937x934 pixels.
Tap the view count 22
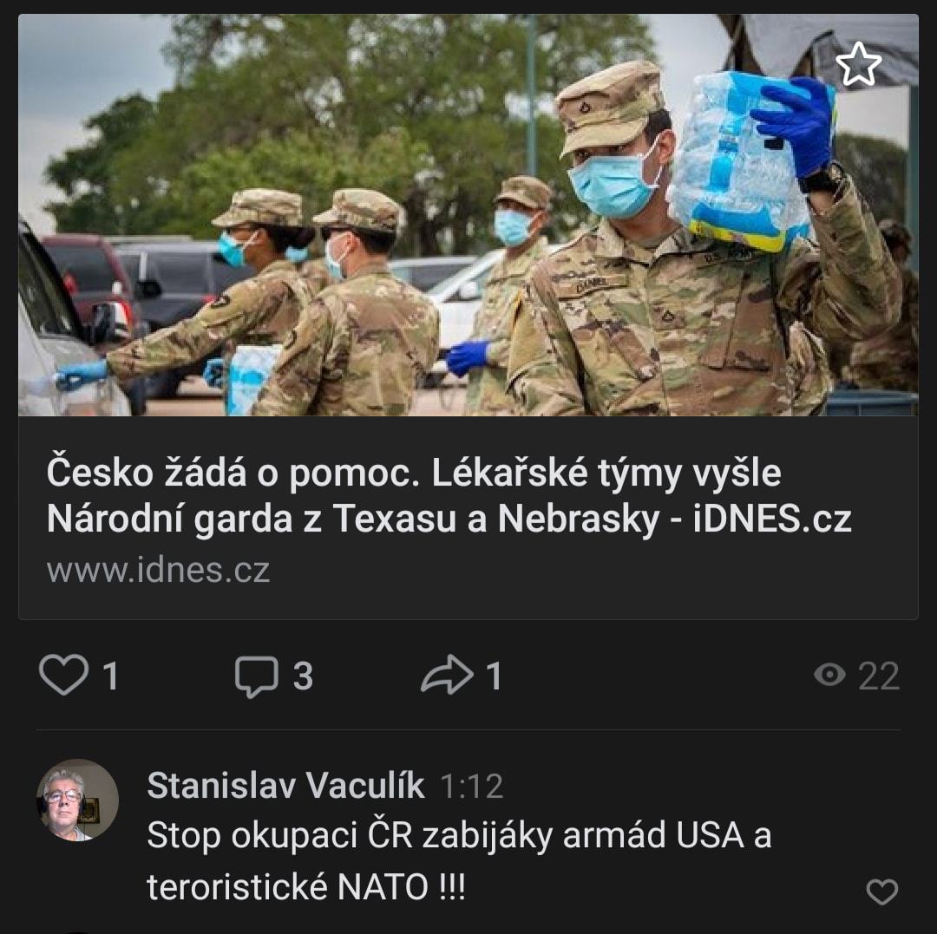879,676
